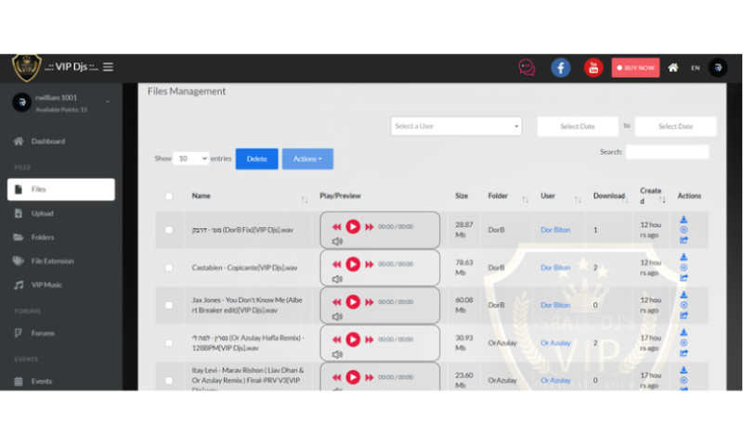The height and width of the screenshot is (445, 743).
Task: Click the home icon in top bar
Action: (672, 68)
